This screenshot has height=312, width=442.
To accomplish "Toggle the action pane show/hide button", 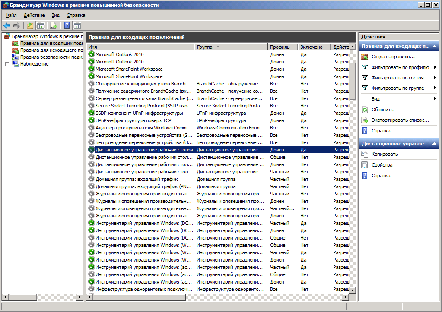I will pyautogui.click(x=77, y=25).
